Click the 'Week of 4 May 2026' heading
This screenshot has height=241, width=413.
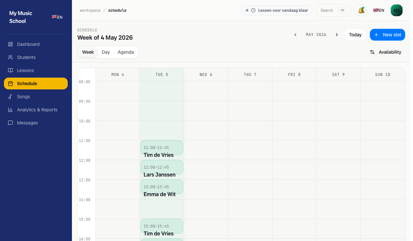(105, 38)
